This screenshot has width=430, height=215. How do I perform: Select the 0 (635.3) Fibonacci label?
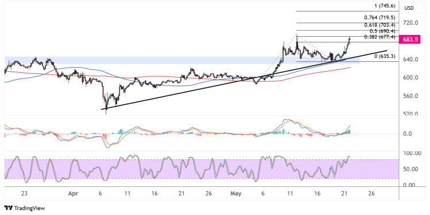[385, 56]
